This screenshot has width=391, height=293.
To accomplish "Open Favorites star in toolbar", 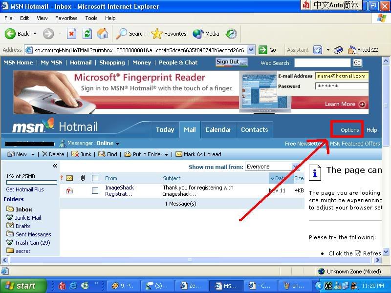I will 156,34.
